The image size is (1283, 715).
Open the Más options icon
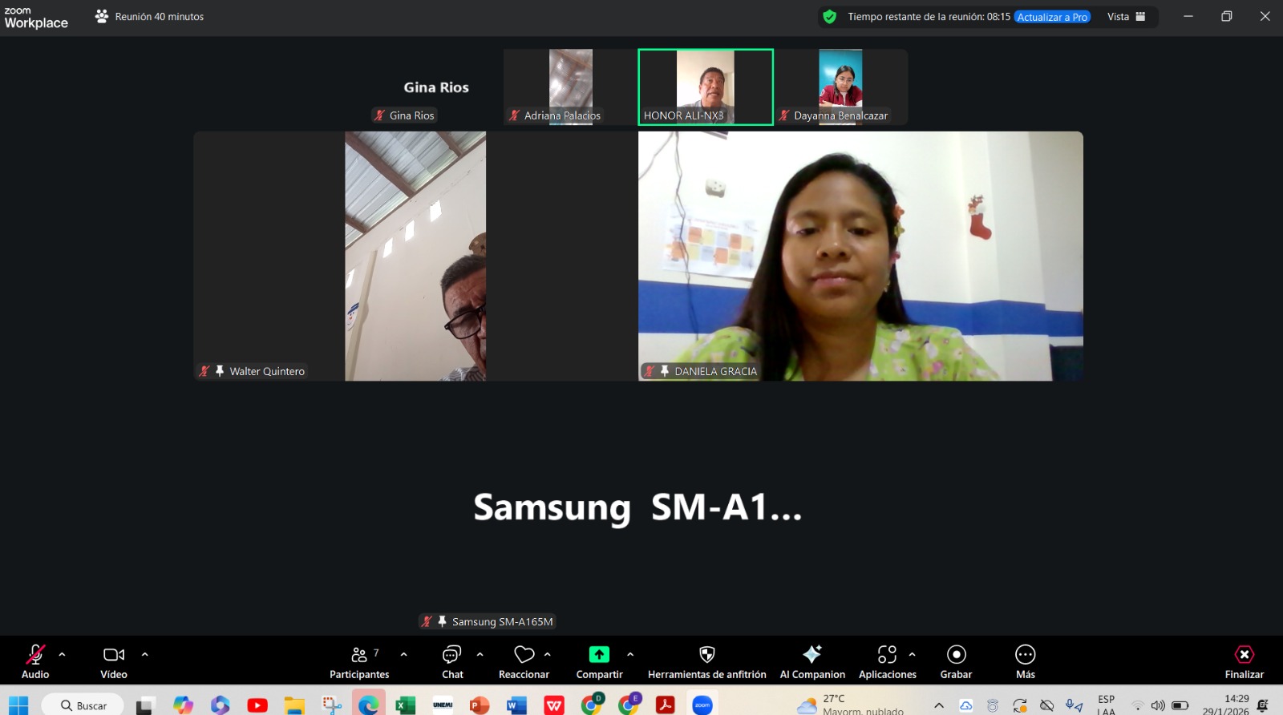tap(1025, 655)
